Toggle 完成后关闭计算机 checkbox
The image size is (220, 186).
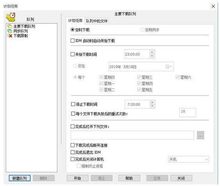pyautogui.click(x=73, y=159)
